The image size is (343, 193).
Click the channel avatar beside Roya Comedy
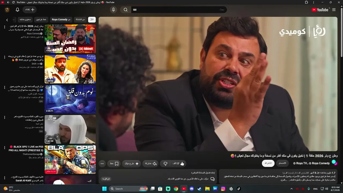tap(334, 162)
